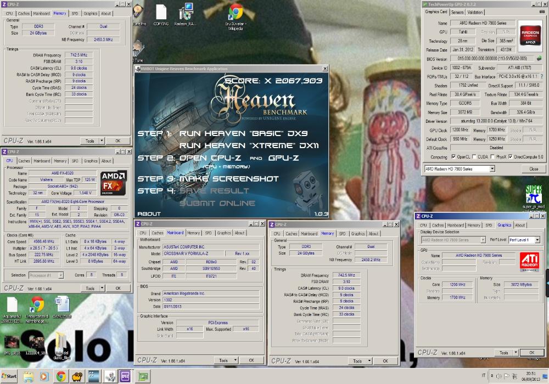Click the red ATI Radeon logo in CPU-Z Graphics

[529, 262]
